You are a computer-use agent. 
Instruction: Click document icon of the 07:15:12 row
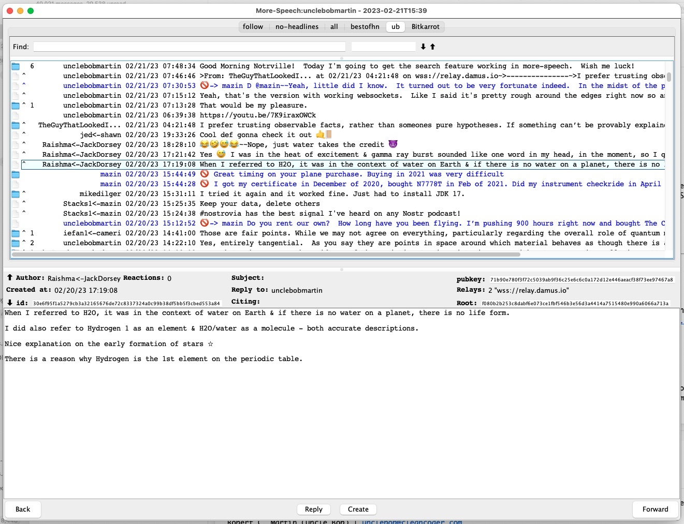click(16, 96)
